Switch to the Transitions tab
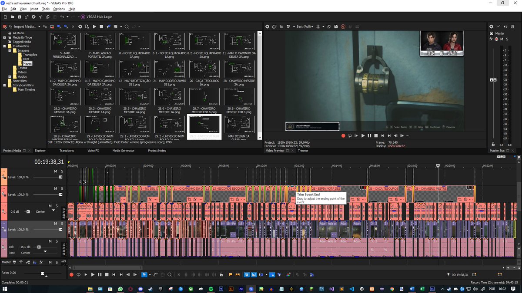The height and width of the screenshot is (293, 522). (x=67, y=151)
